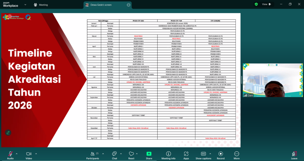Click the green Share screen button
Screen dimensions: 304x161
(x=149, y=155)
